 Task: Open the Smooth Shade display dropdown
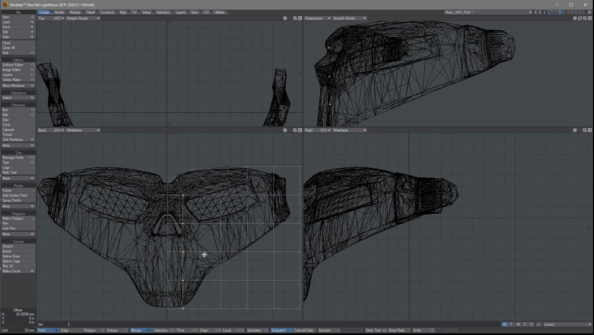[x=350, y=18]
